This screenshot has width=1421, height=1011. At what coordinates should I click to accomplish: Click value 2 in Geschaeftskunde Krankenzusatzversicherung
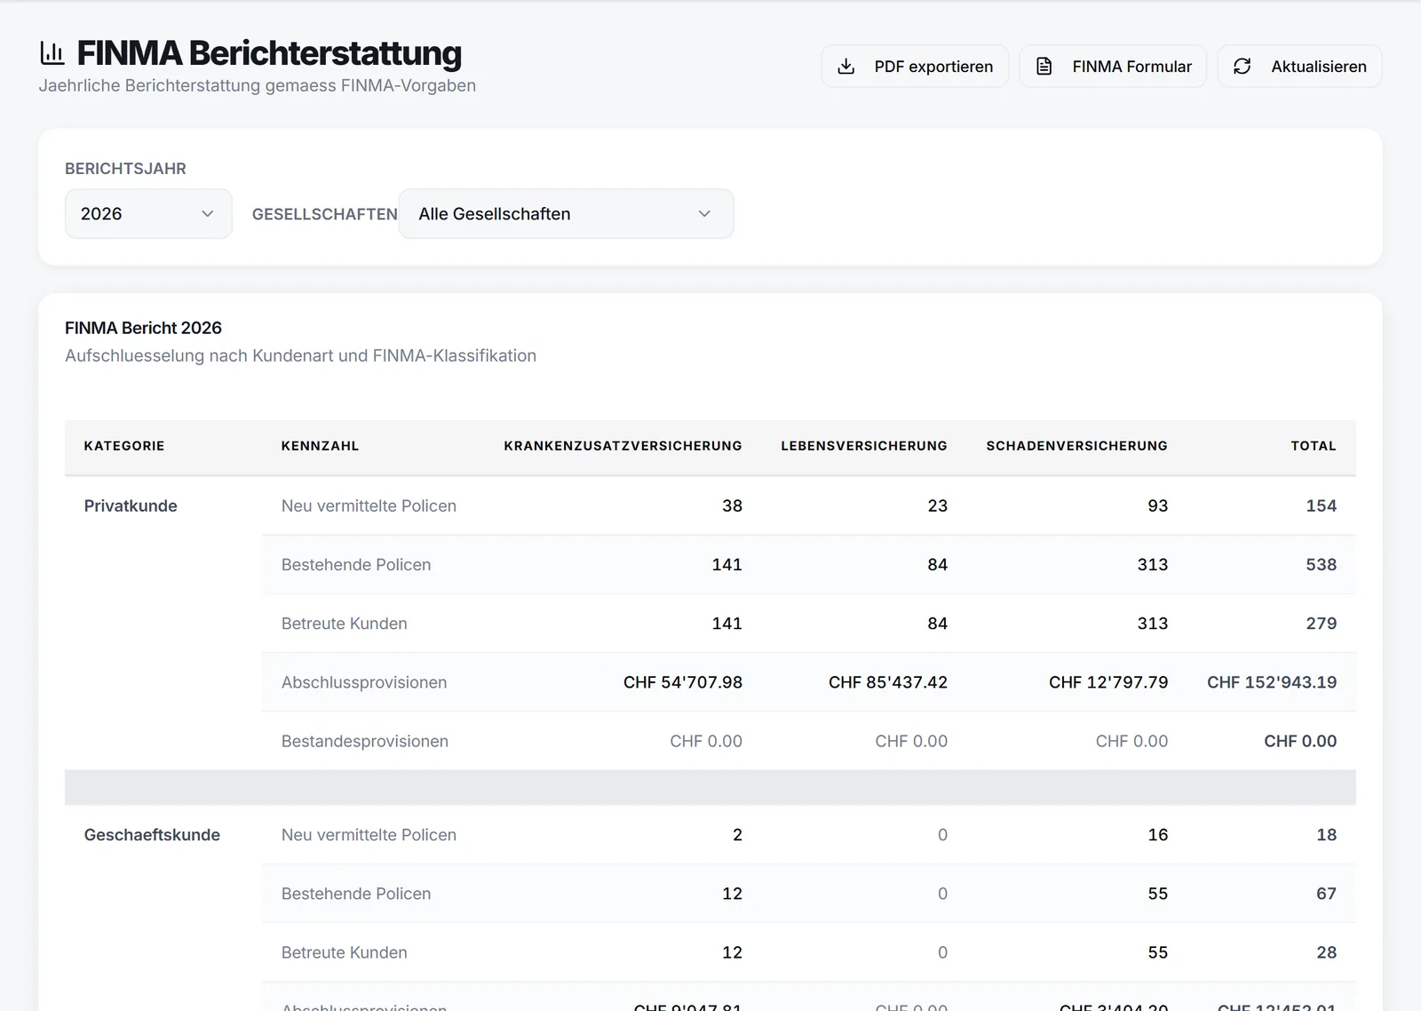pos(737,835)
